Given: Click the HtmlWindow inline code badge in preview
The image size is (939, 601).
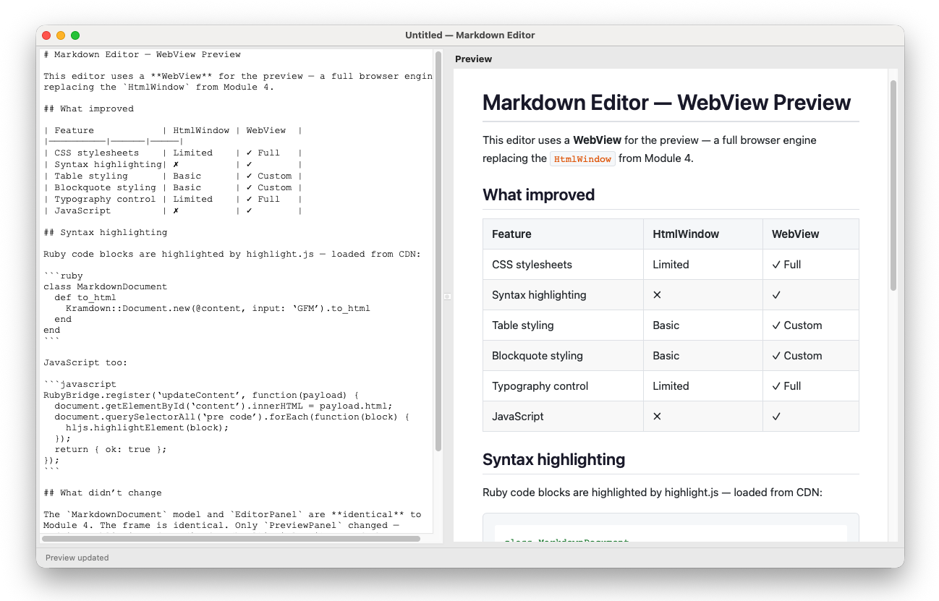Looking at the screenshot, I should (x=582, y=159).
